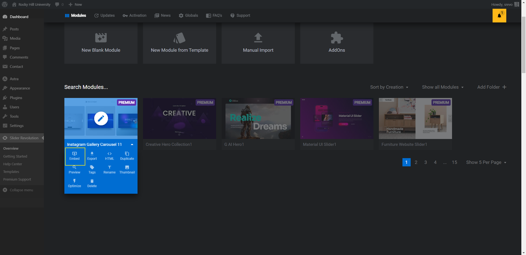Collapse the sidebar menu
The height and width of the screenshot is (255, 526).
tap(18, 190)
